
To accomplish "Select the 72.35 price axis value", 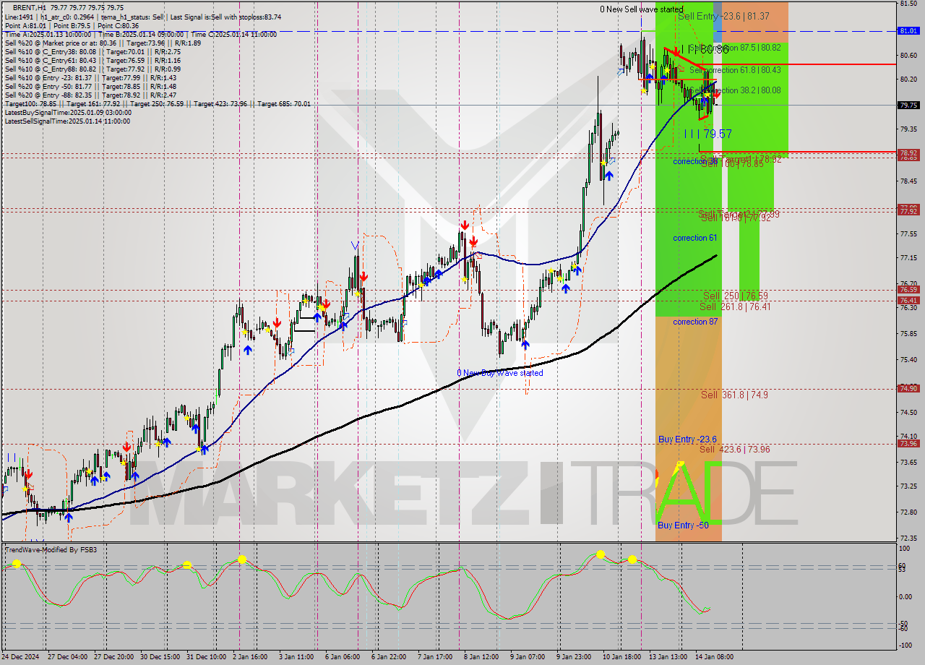I will (x=908, y=539).
